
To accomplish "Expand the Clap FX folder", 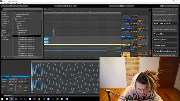I will [x=21, y=25].
